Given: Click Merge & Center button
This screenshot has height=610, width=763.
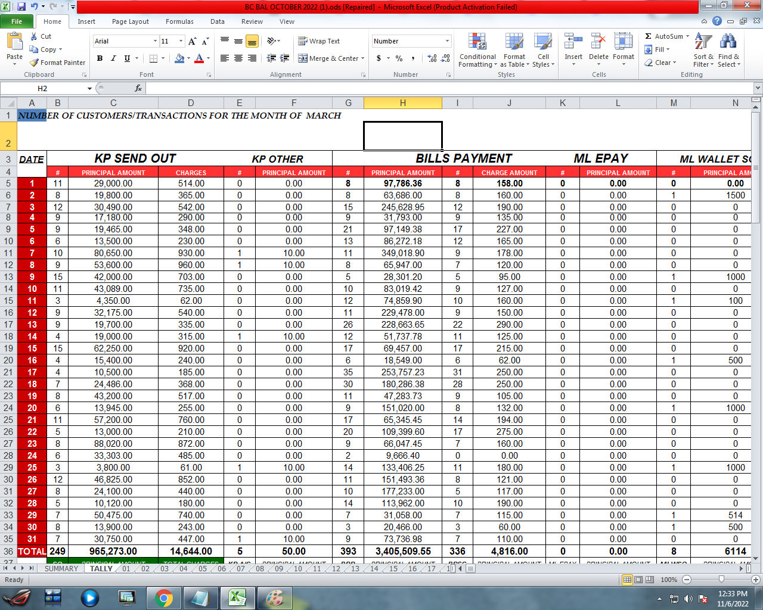Looking at the screenshot, I should [328, 58].
